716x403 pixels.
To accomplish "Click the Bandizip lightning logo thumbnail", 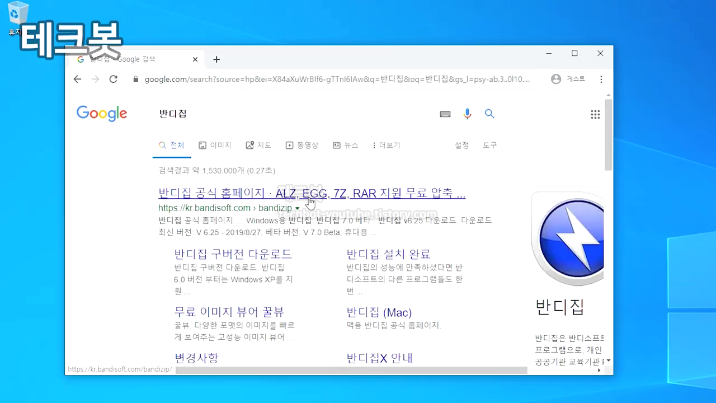I will 568,239.
